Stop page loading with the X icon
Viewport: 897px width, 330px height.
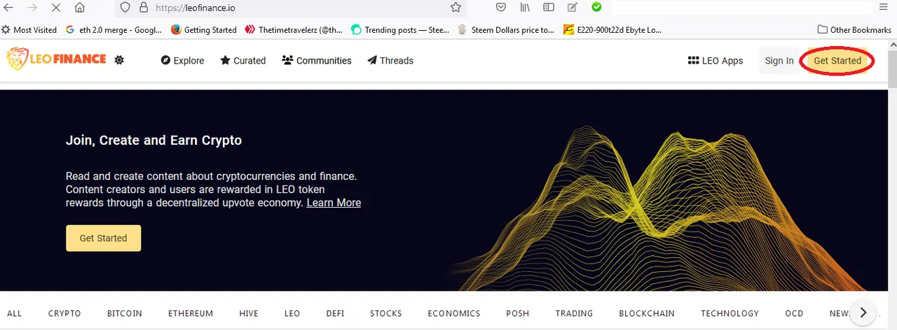56,8
